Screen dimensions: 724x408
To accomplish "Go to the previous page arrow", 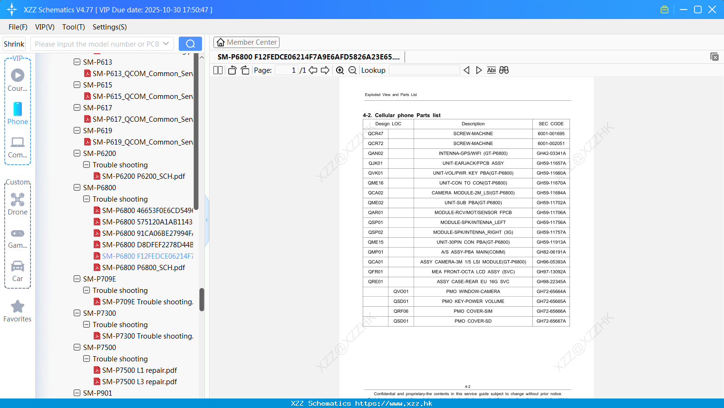I will tap(313, 70).
